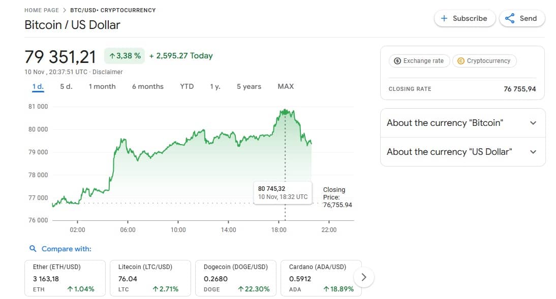556x299 pixels.
Task: Click the "+ 2,595.27 Today" text
Action: tap(181, 56)
